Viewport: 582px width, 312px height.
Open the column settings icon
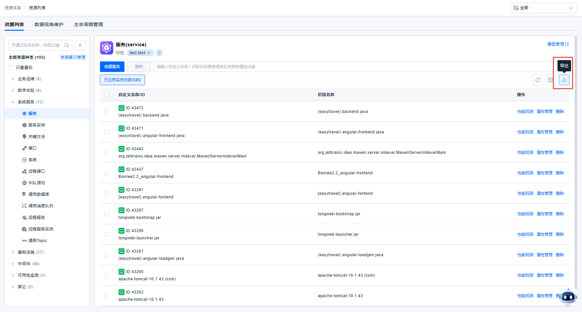click(x=550, y=80)
